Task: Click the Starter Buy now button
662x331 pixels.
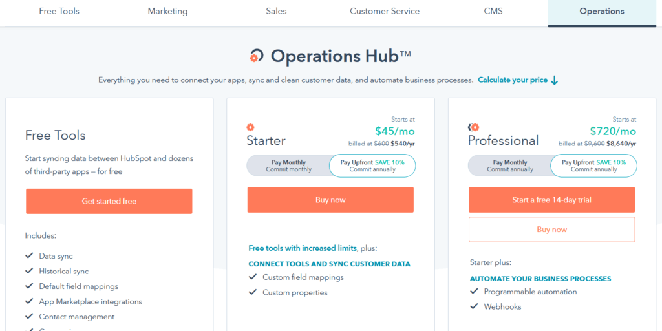Action: pos(330,200)
